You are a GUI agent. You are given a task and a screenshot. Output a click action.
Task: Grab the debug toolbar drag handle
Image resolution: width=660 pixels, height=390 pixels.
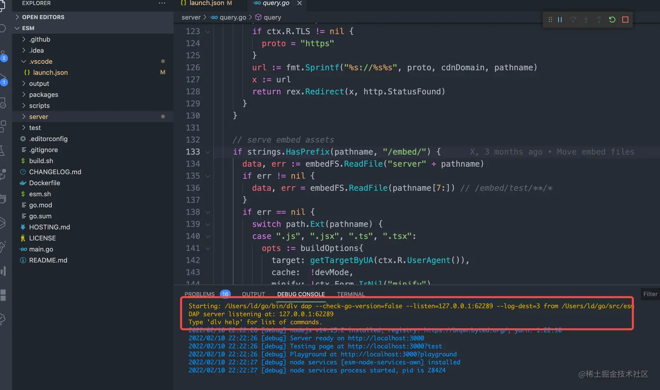pyautogui.click(x=550, y=20)
